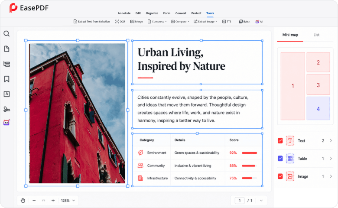Open the Convert menu tab
The height and width of the screenshot is (208, 338).
[x=181, y=13]
